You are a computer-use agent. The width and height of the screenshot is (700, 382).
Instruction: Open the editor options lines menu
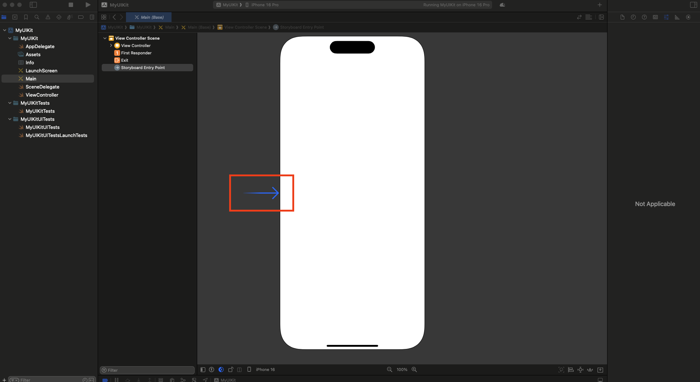[x=589, y=17]
